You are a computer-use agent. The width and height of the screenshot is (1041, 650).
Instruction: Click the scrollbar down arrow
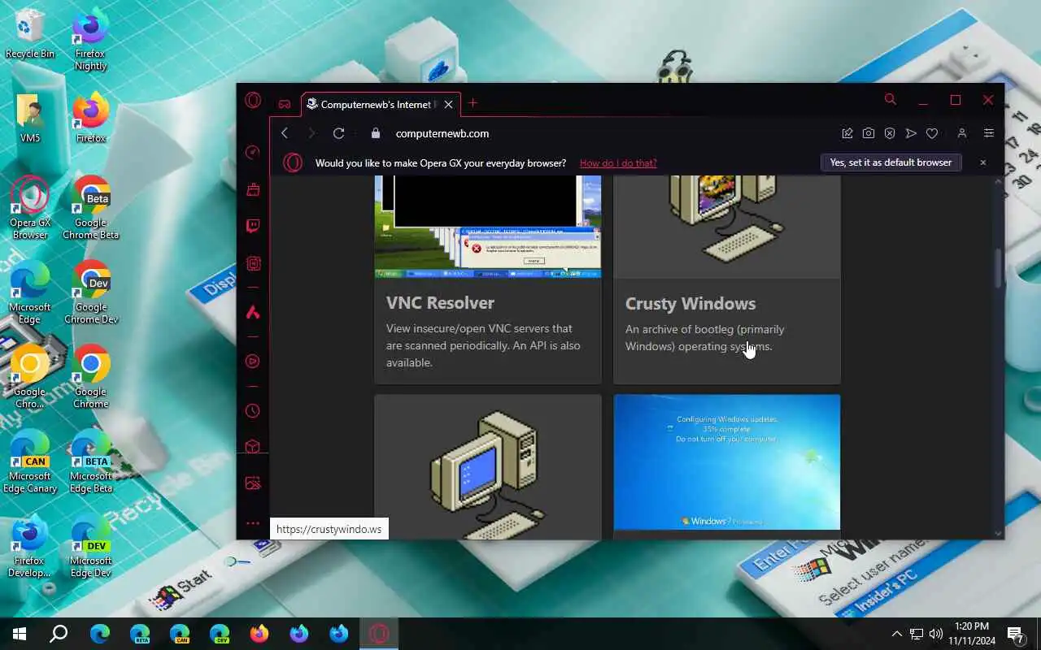[999, 533]
